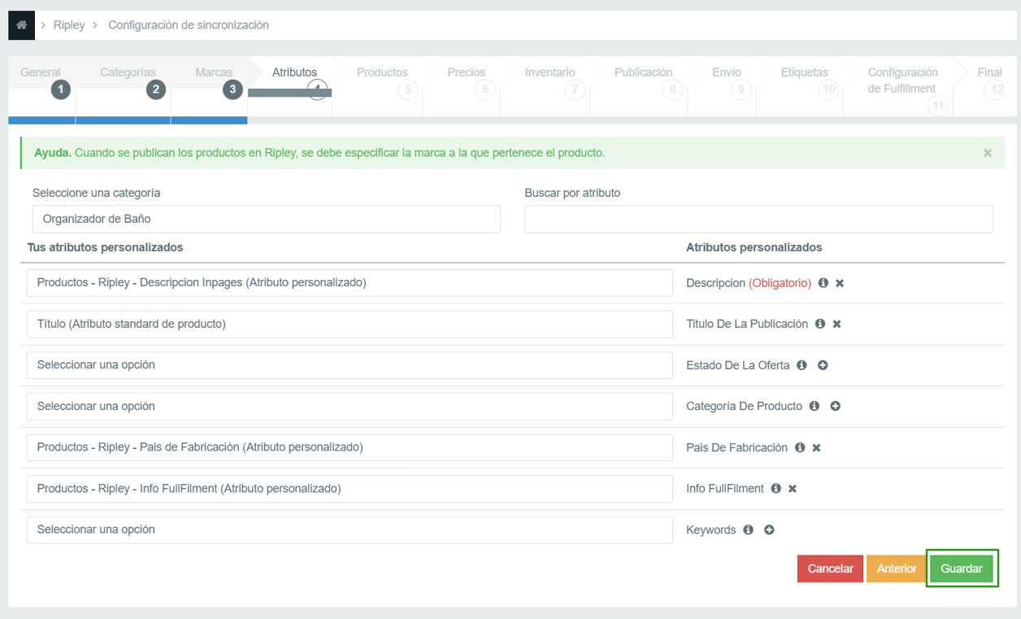
Task: Click the orange Anterior button
Action: pos(897,569)
